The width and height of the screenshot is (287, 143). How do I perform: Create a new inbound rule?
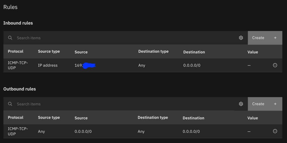(x=265, y=38)
